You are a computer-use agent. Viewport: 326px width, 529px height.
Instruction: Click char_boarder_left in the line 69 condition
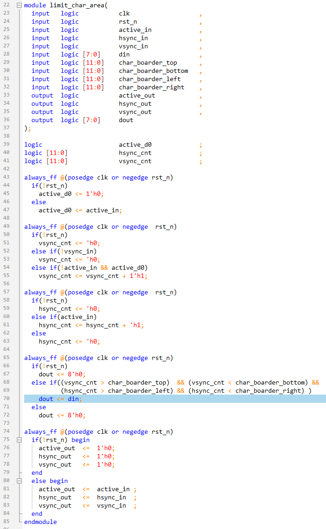(x=138, y=390)
